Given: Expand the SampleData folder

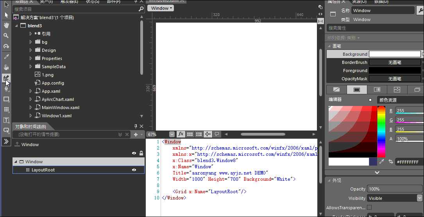Looking at the screenshot, I should tap(30, 67).
